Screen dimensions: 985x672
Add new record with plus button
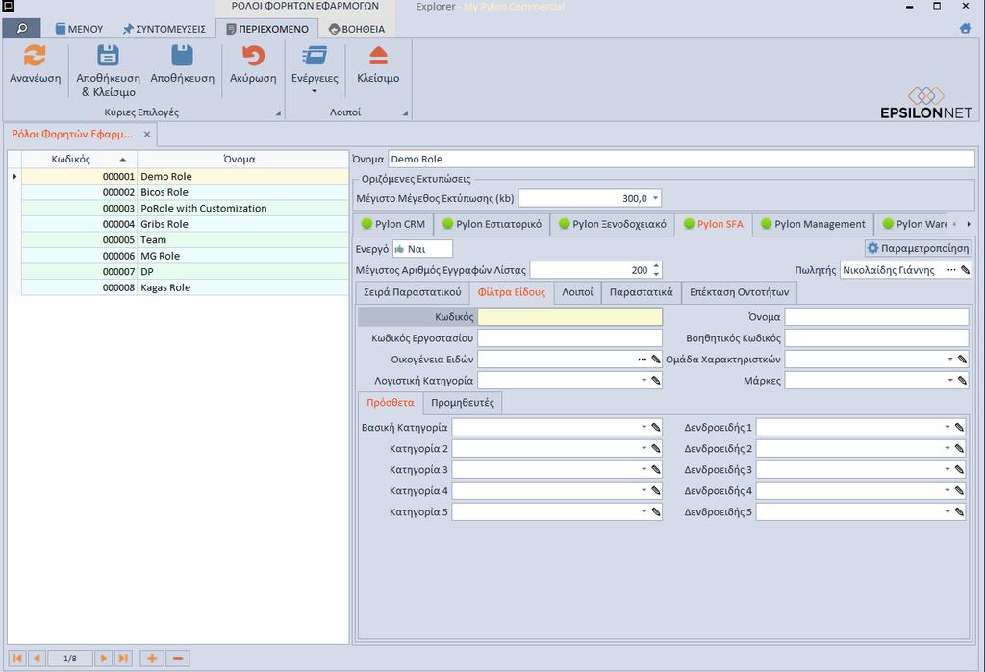tap(151, 659)
